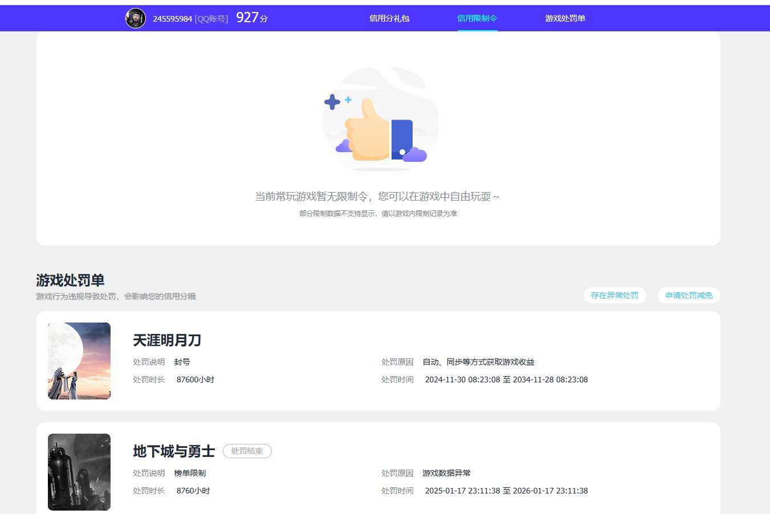This screenshot has width=770, height=514.
Task: Click the 申请处罚减免 button
Action: coord(688,295)
